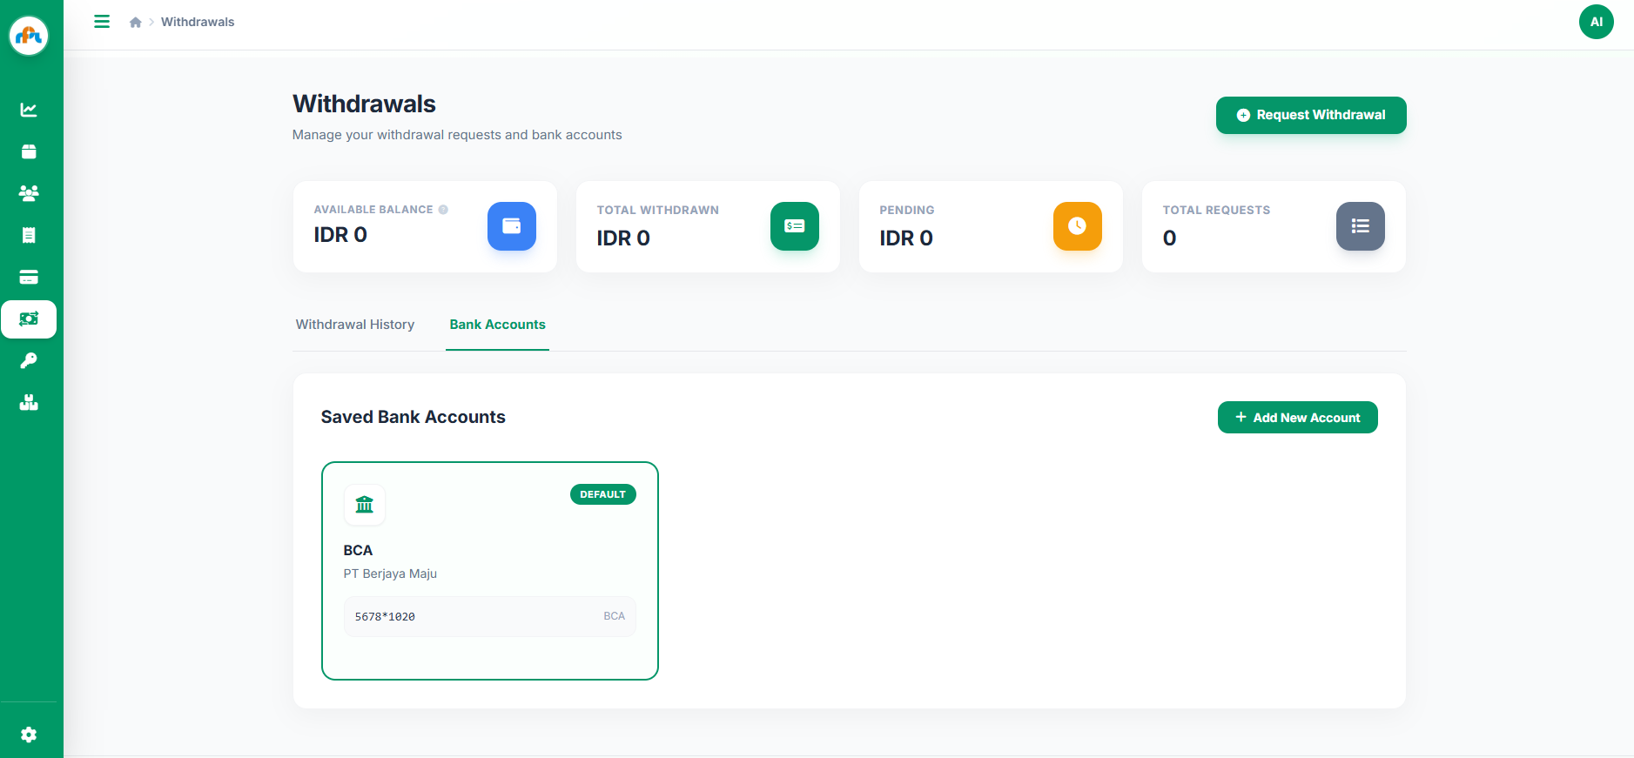Click the Total Requests list icon
Viewport: 1634px width, 758px height.
pos(1360,226)
